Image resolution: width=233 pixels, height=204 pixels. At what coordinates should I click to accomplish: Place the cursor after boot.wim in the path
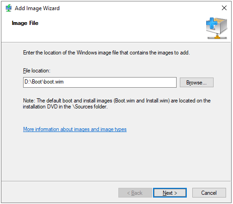(x=64, y=82)
